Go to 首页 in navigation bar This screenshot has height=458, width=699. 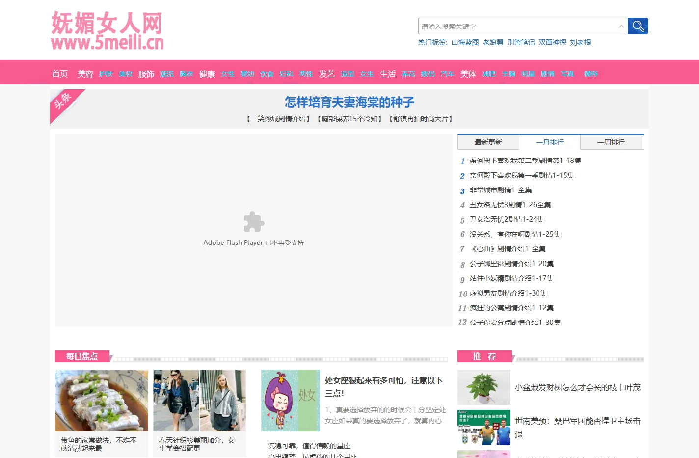point(60,74)
